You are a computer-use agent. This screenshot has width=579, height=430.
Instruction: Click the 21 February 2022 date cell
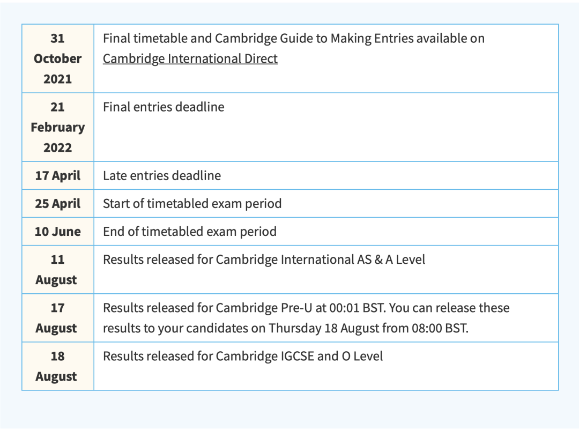point(57,127)
